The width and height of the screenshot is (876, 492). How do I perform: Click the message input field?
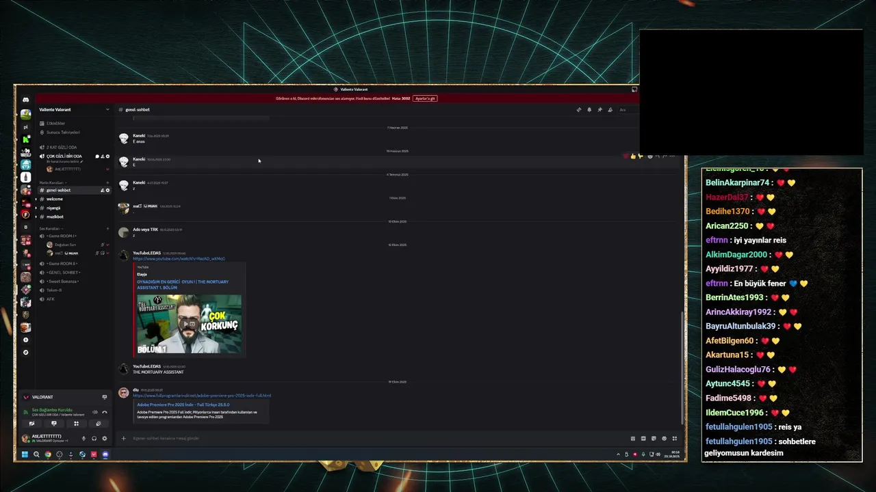click(376, 438)
